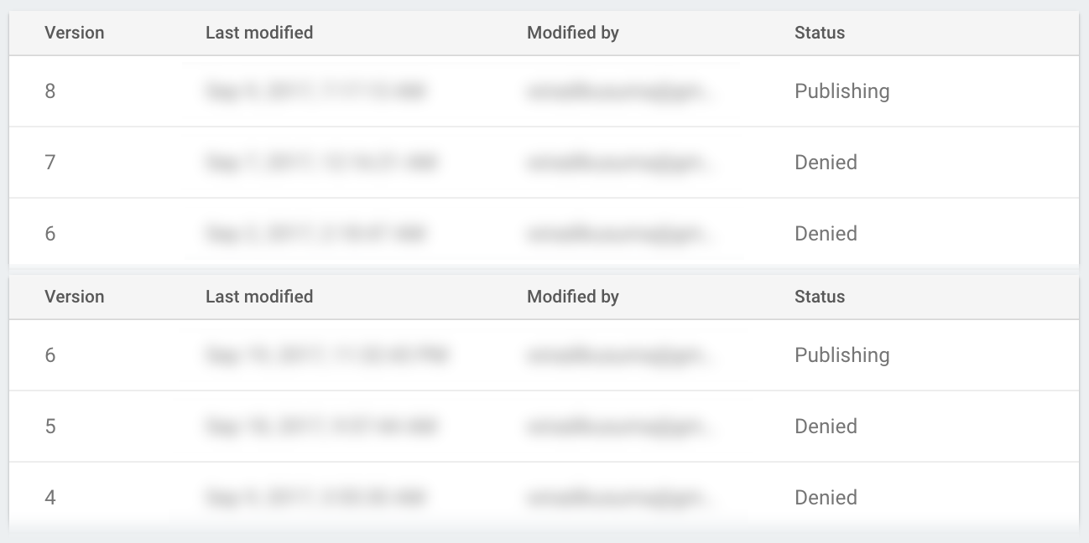Select version number 7
Image resolution: width=1089 pixels, height=543 pixels.
pos(50,163)
